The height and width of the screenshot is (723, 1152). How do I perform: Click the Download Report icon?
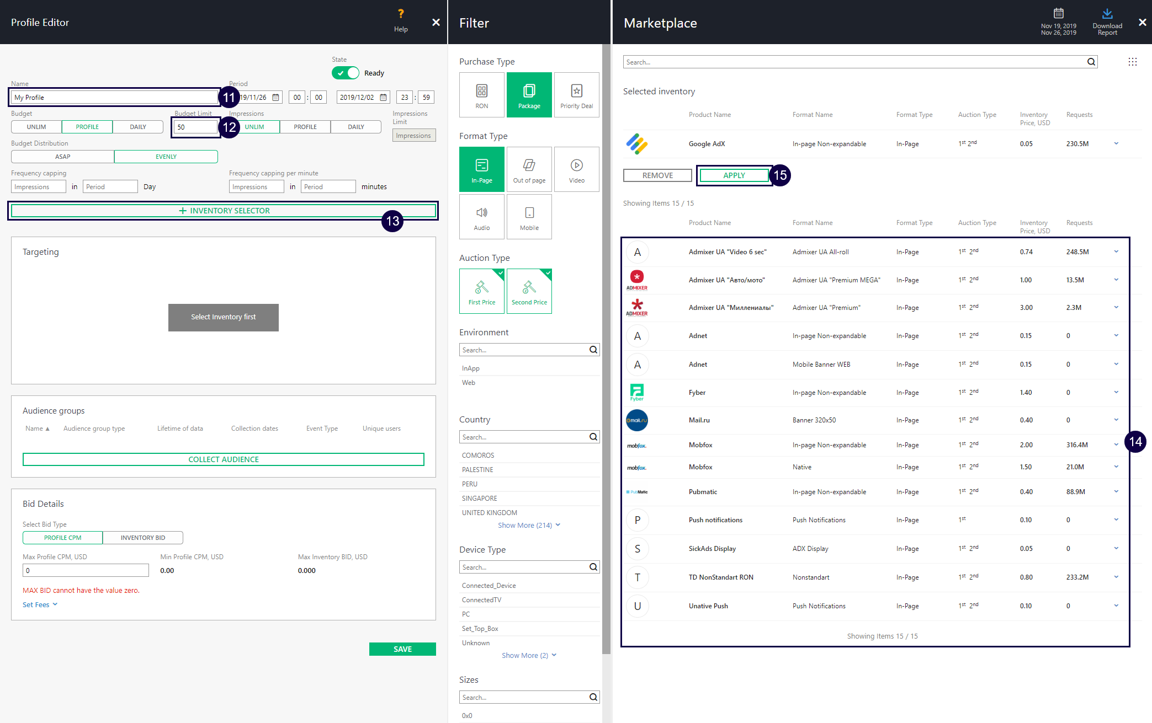point(1107,14)
